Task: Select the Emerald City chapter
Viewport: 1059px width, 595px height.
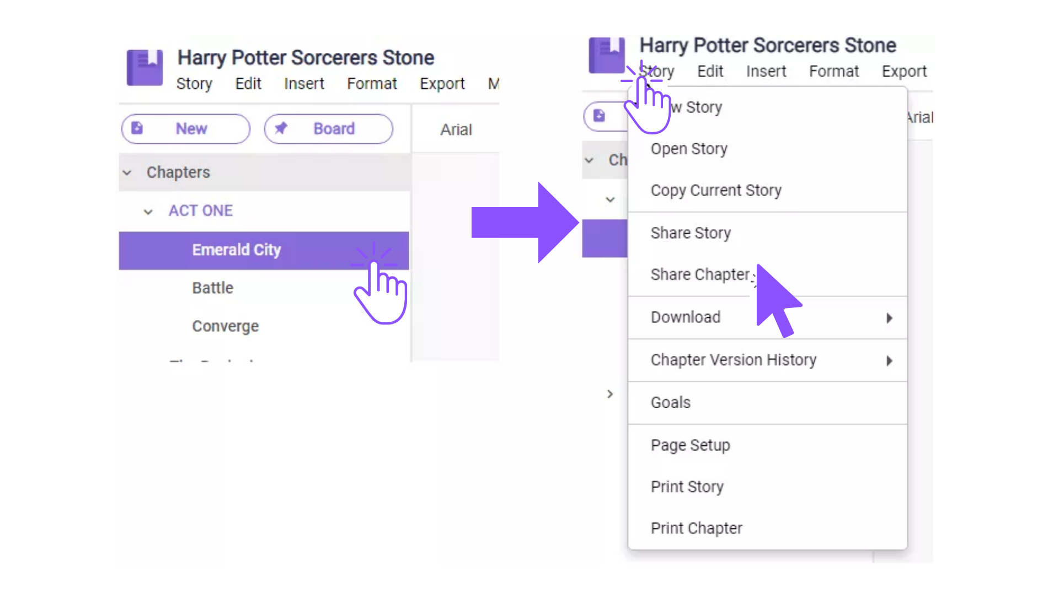Action: pos(264,251)
